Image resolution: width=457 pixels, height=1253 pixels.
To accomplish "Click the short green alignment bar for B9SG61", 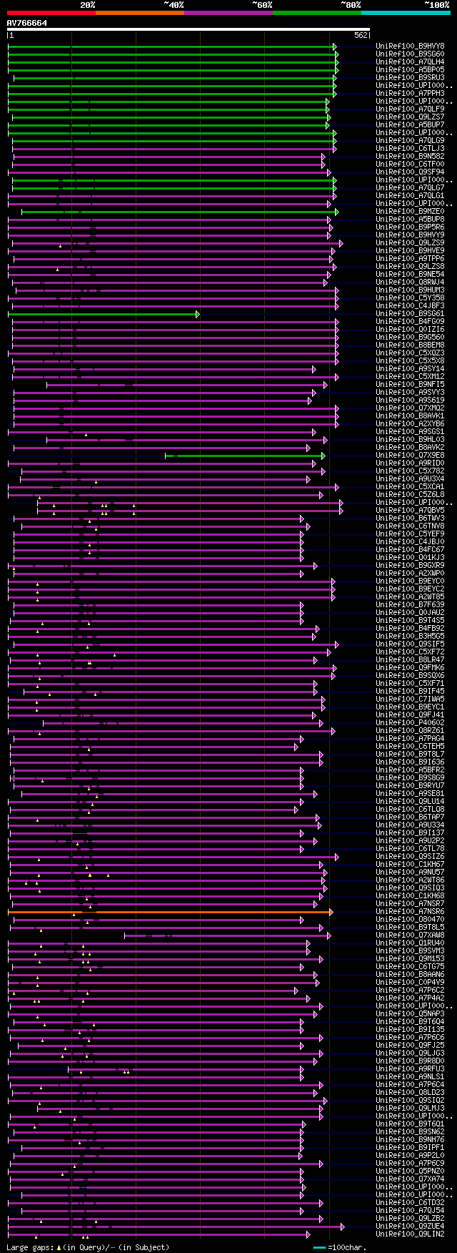I will pos(104,314).
